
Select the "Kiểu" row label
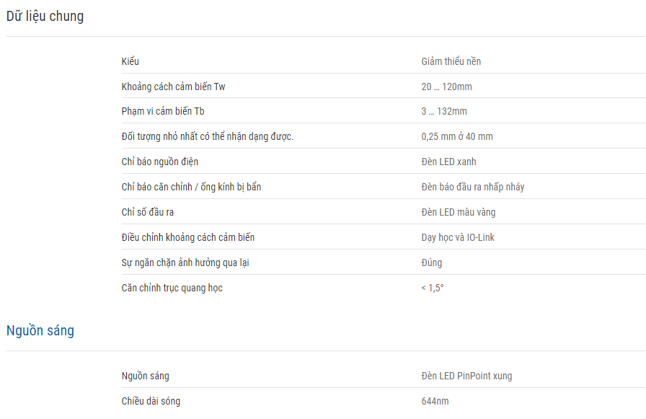pos(130,61)
